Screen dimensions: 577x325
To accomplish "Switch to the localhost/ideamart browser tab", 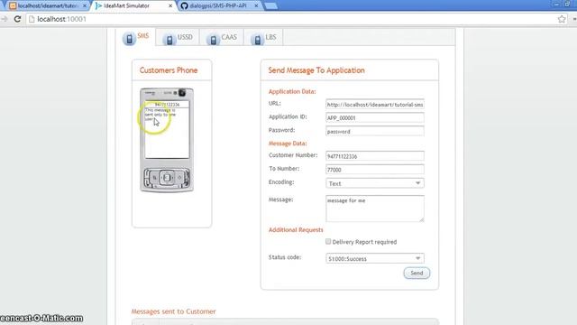I will 48,5.
